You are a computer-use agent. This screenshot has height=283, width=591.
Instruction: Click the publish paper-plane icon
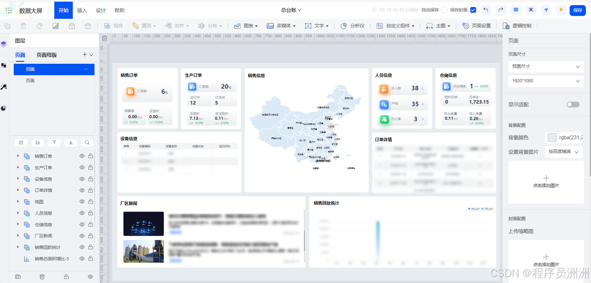546,10
